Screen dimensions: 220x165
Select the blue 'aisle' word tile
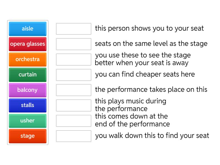click(x=28, y=29)
